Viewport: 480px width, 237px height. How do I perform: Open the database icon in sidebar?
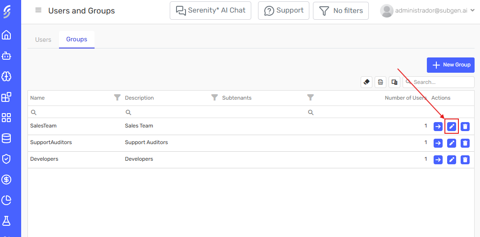click(x=6, y=138)
